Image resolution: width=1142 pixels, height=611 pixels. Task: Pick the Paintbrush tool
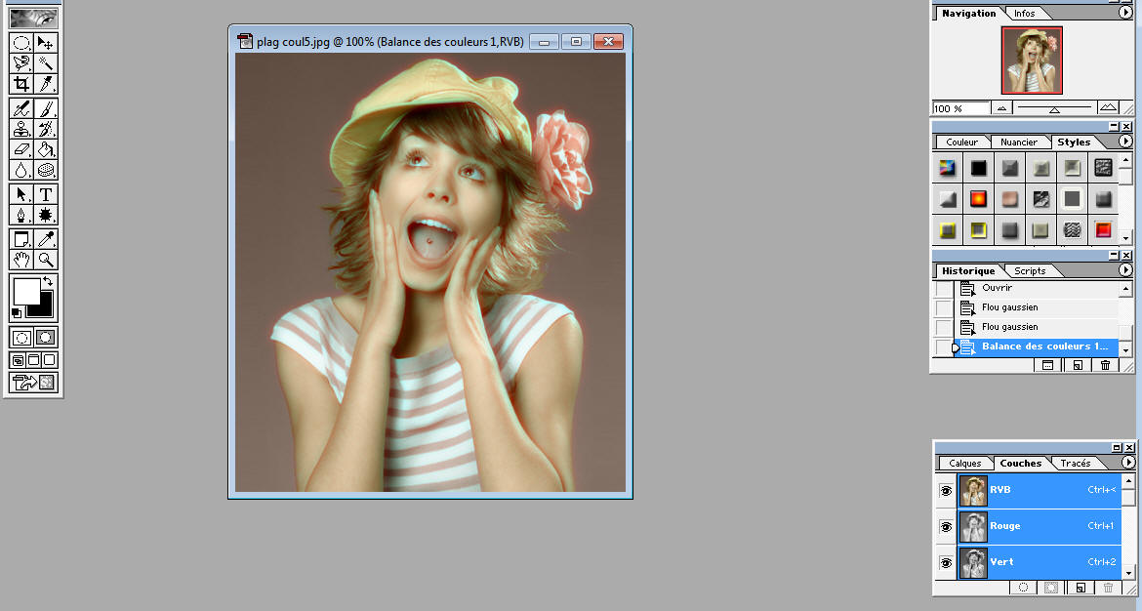tap(45, 108)
